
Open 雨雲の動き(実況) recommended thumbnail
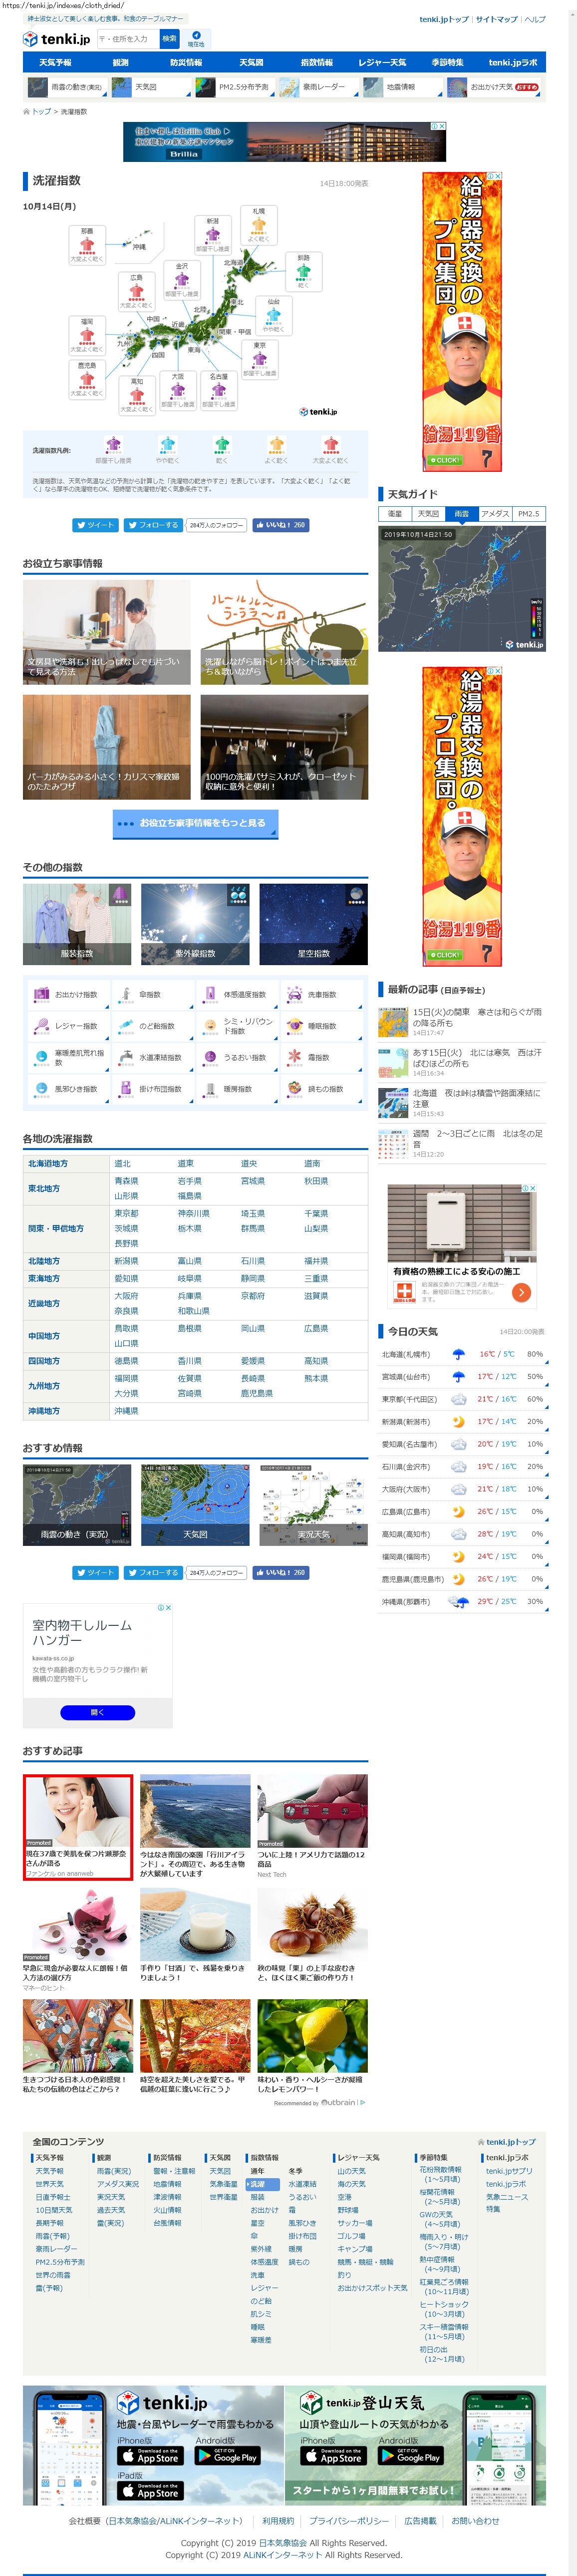[77, 1506]
